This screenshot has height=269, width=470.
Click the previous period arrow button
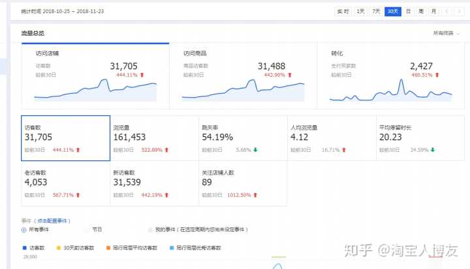[x=446, y=11]
